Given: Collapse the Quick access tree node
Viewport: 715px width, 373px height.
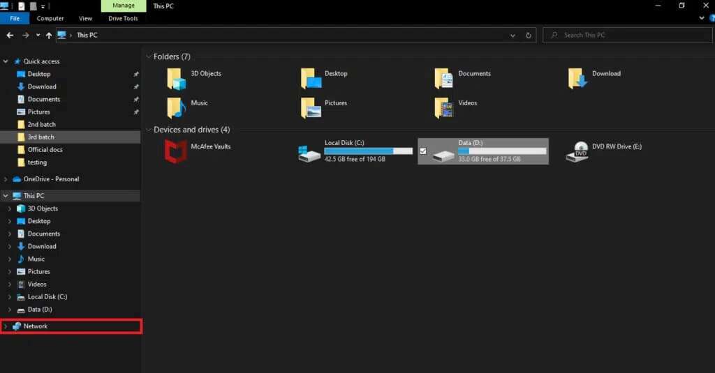Looking at the screenshot, I should click(x=6, y=61).
